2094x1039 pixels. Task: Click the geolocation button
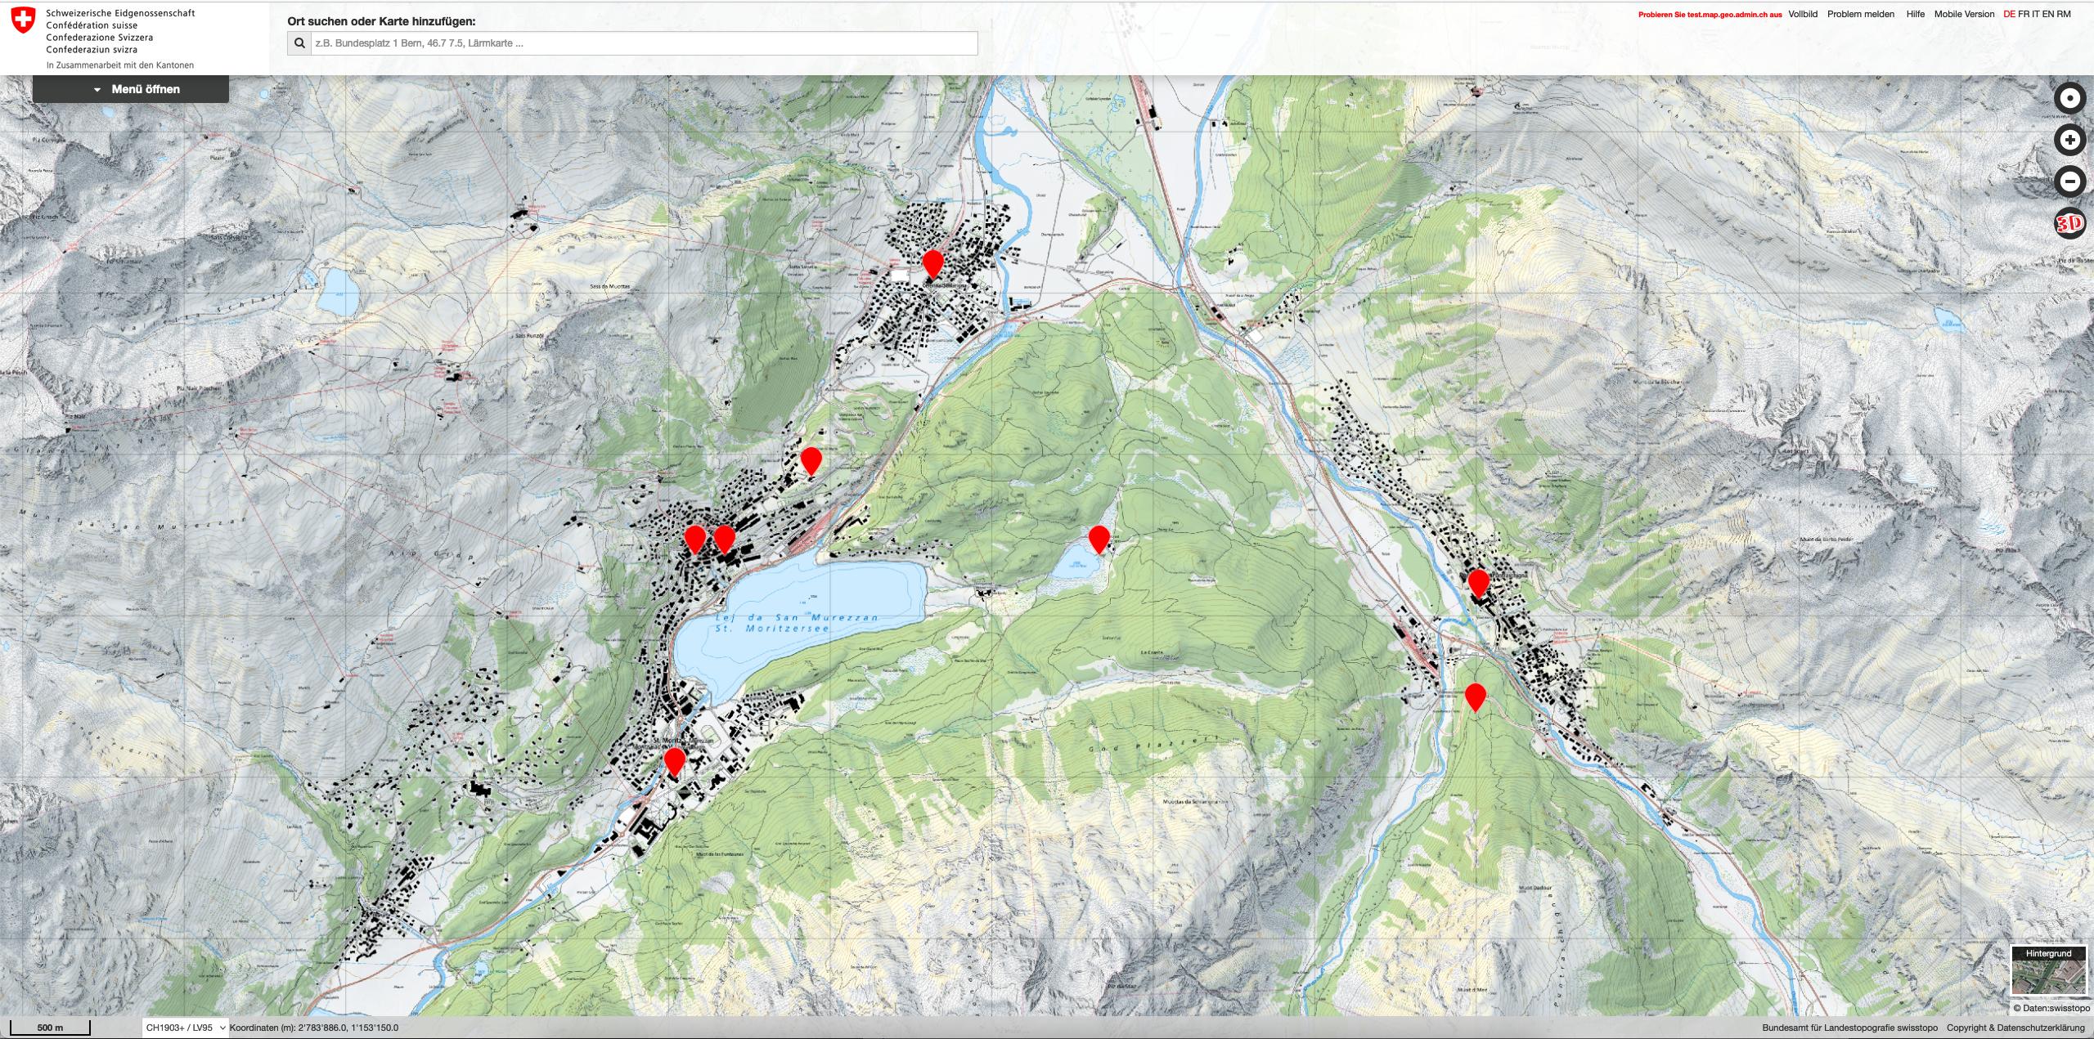click(x=2069, y=99)
